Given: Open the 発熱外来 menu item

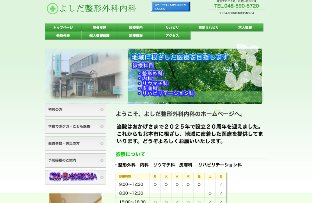Looking at the screenshot, I should tap(63, 36).
